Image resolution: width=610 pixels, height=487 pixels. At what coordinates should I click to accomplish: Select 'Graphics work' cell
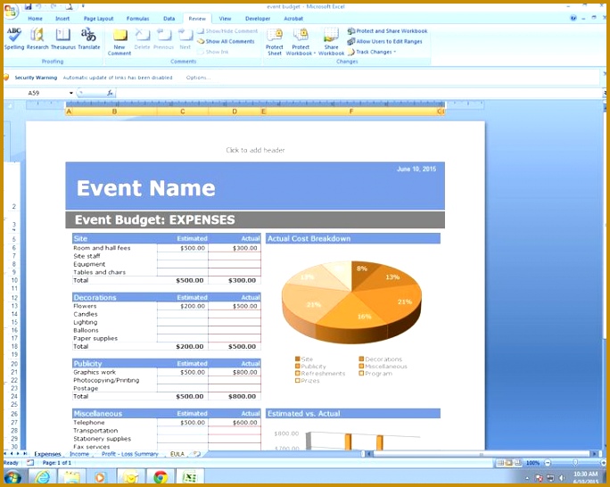[x=115, y=372]
